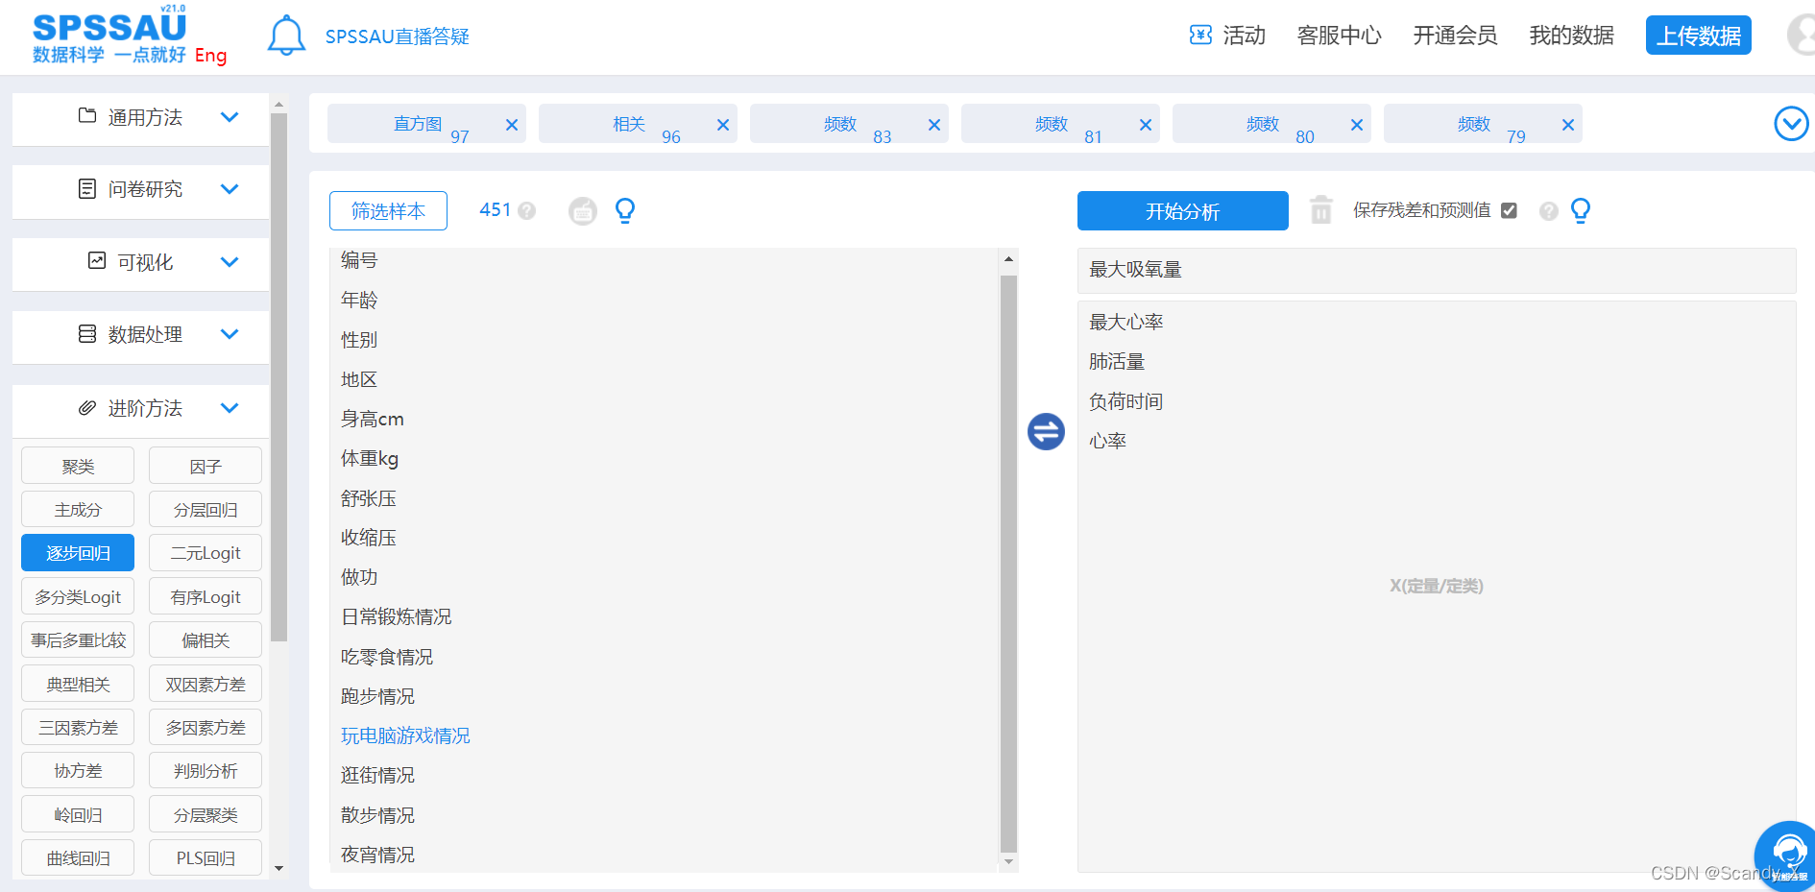Click the 通用方法 folder icon
The image size is (1815, 892).
tap(87, 116)
